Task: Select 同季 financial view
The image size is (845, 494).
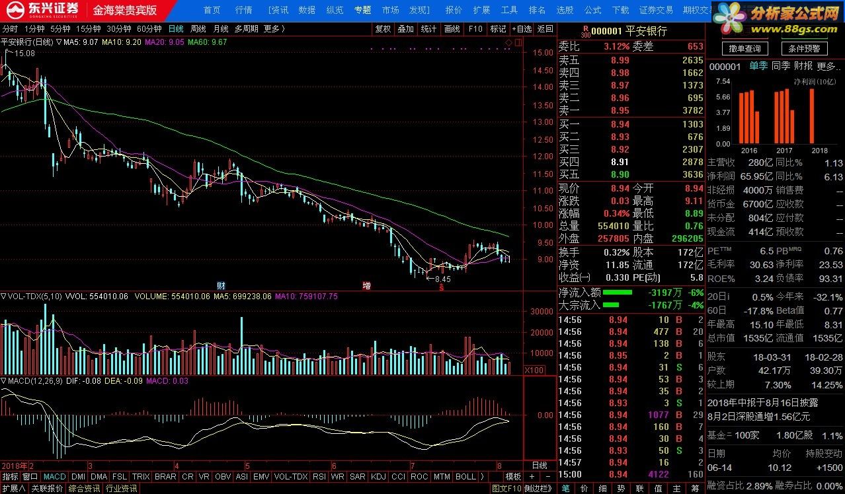Action: pyautogui.click(x=781, y=66)
